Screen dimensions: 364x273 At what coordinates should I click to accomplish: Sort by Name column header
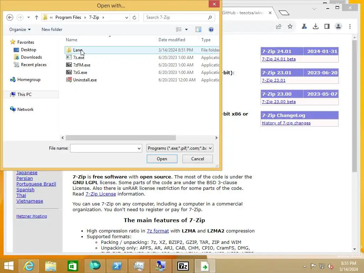click(71, 40)
